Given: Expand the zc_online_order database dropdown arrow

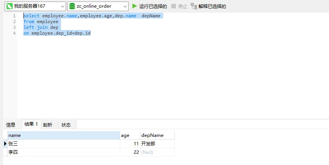Looking at the screenshot, I should [x=125, y=6].
